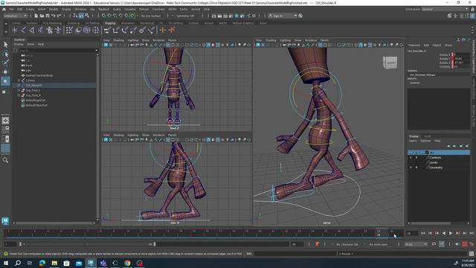Open the Create menu
The height and width of the screenshot is (268, 476).
pos(30,9)
